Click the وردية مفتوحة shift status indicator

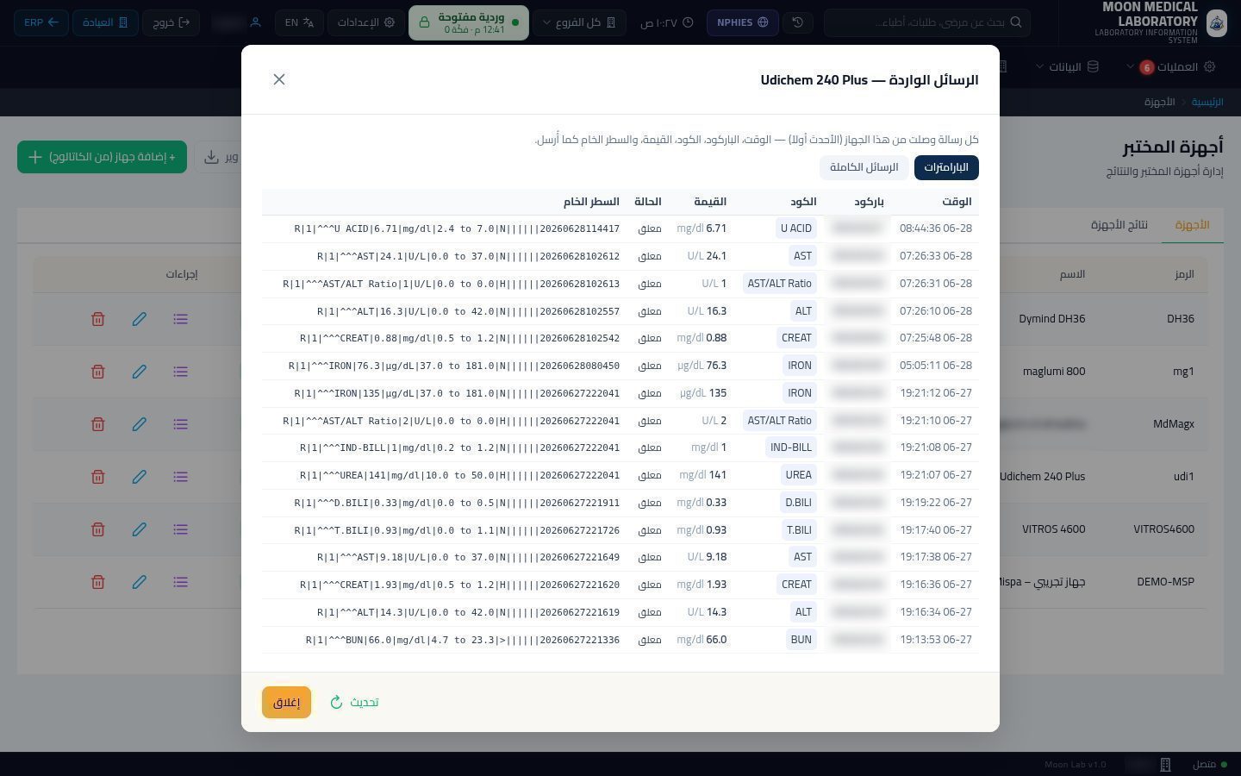coord(468,22)
